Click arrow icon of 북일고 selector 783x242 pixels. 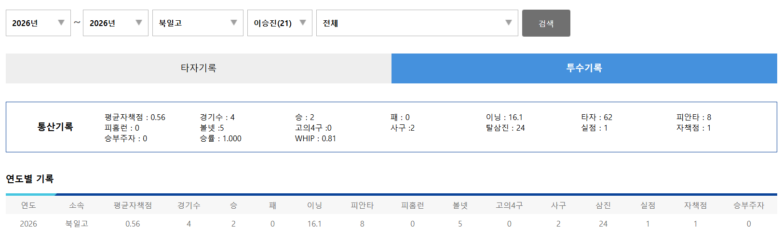234,23
